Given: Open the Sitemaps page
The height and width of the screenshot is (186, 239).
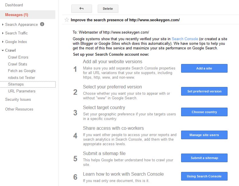Looking at the screenshot, I should [x=16, y=84].
